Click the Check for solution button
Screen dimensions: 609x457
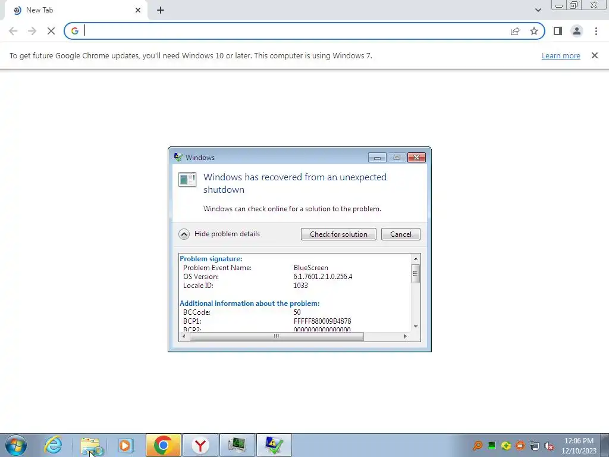[x=338, y=234]
